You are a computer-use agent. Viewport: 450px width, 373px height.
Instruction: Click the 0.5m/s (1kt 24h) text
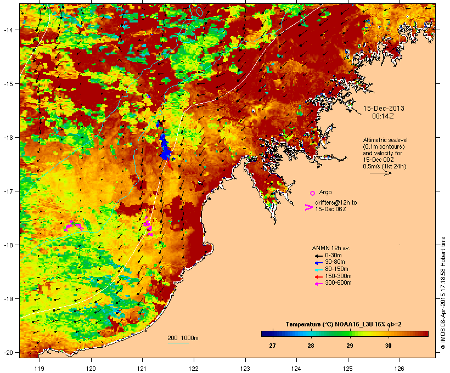[385, 166]
